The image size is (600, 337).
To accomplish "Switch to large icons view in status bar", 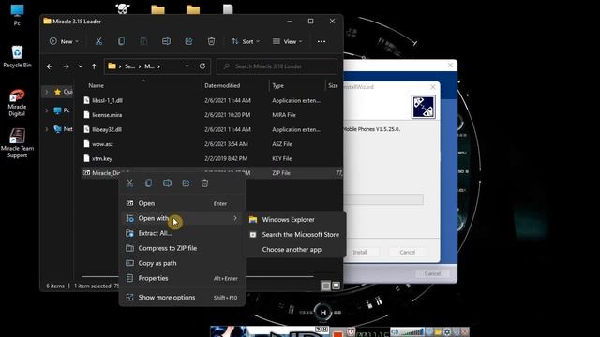I will click(x=336, y=286).
